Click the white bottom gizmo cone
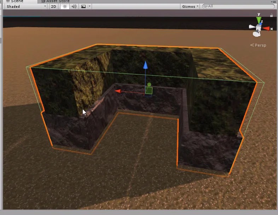 [x=256, y=34]
